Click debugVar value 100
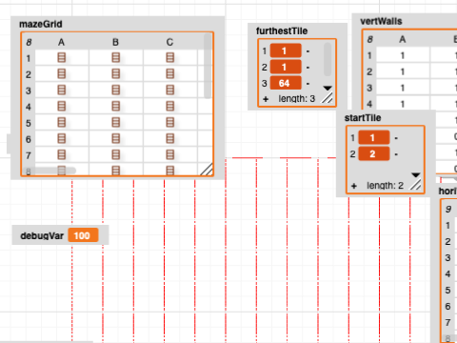Screen dimensions: 457x343 pos(83,235)
